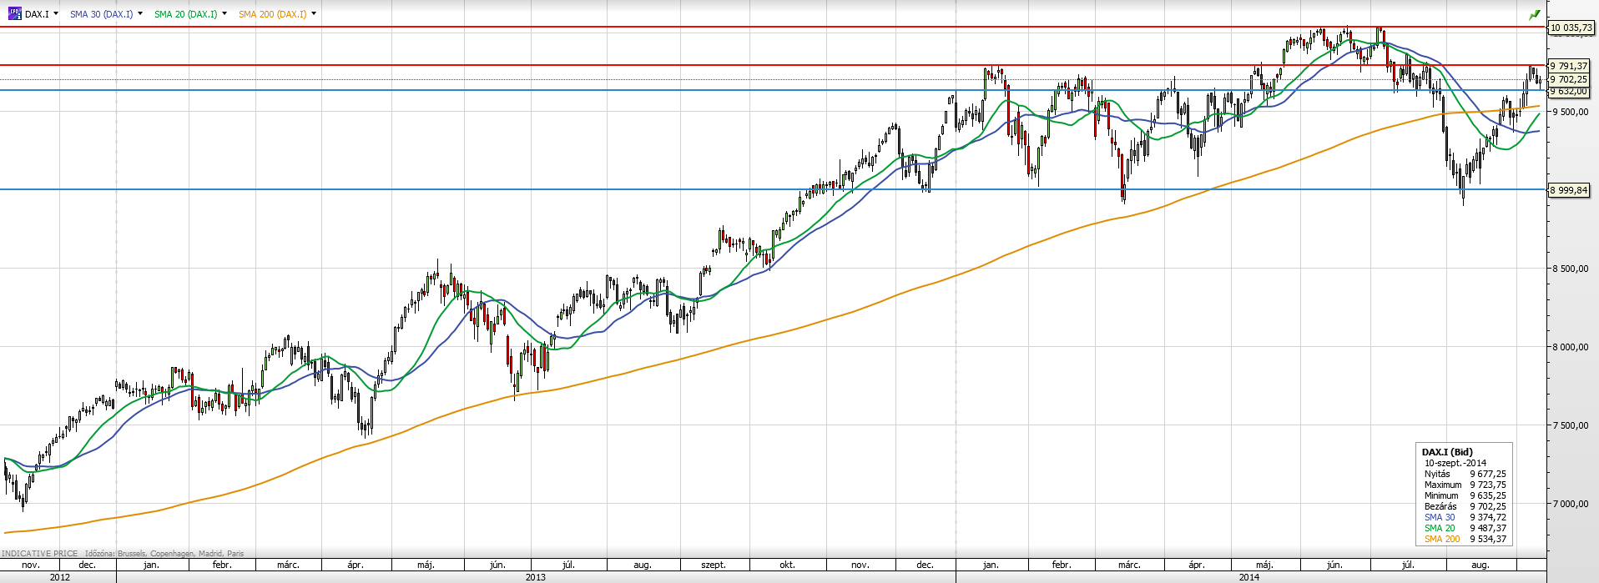Click the SMA 20 value 9 487,37

(1488, 528)
